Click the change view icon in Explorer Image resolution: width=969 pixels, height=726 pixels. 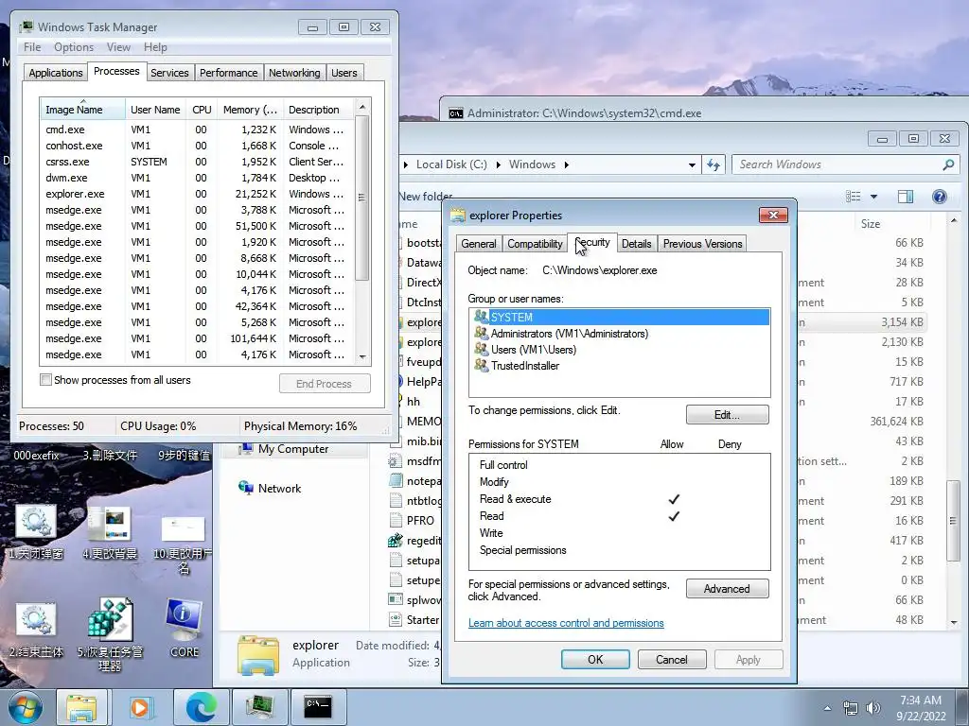(853, 197)
